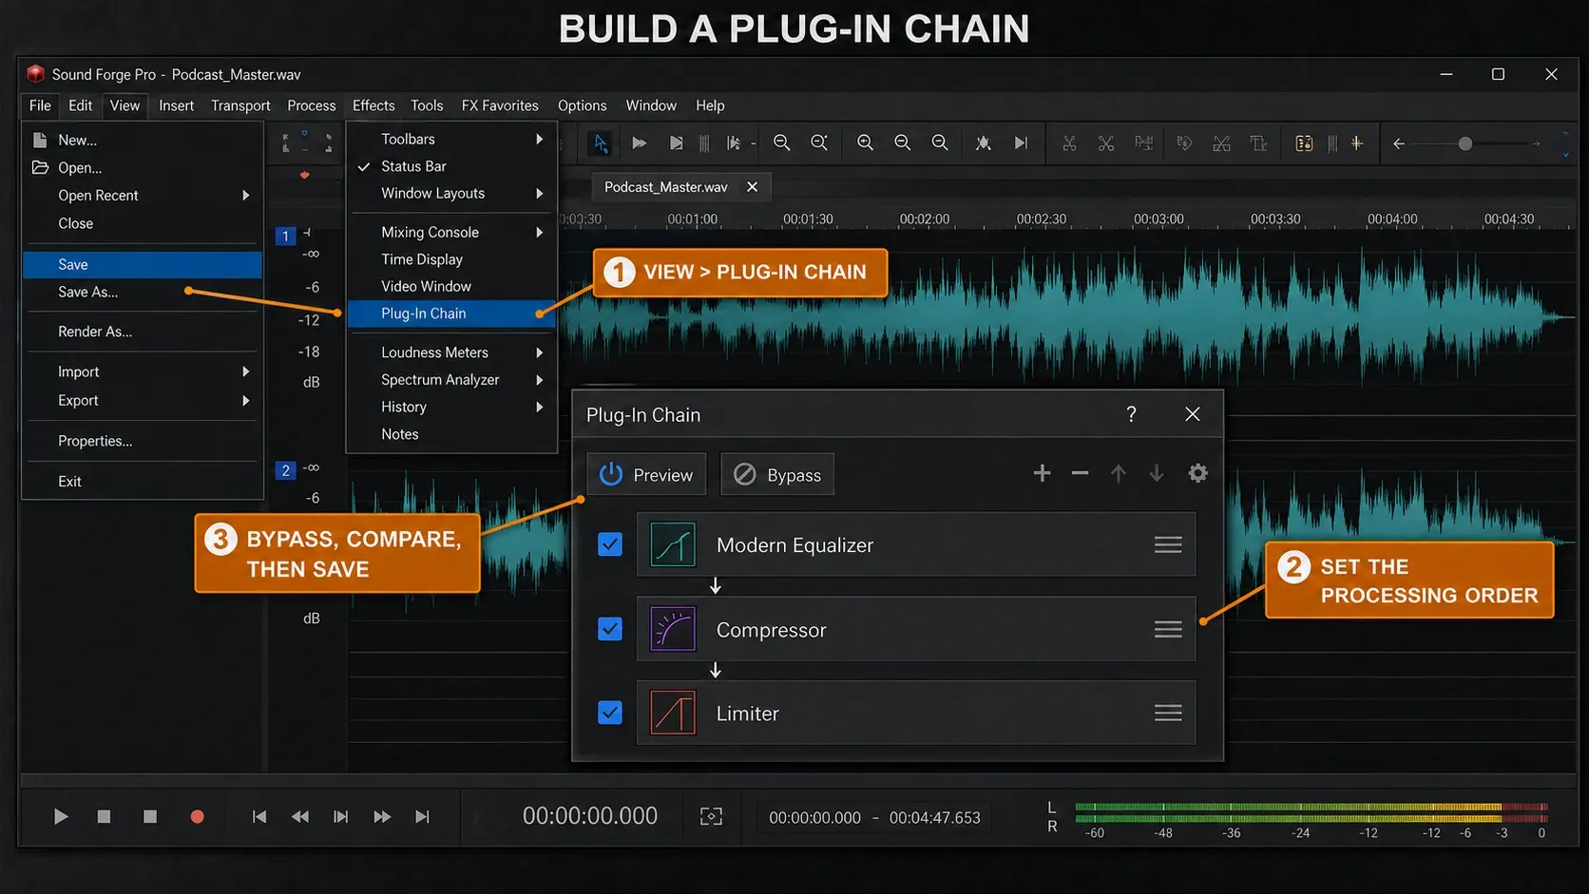The height and width of the screenshot is (894, 1589).
Task: Click the Limiter slope icon
Action: click(673, 713)
